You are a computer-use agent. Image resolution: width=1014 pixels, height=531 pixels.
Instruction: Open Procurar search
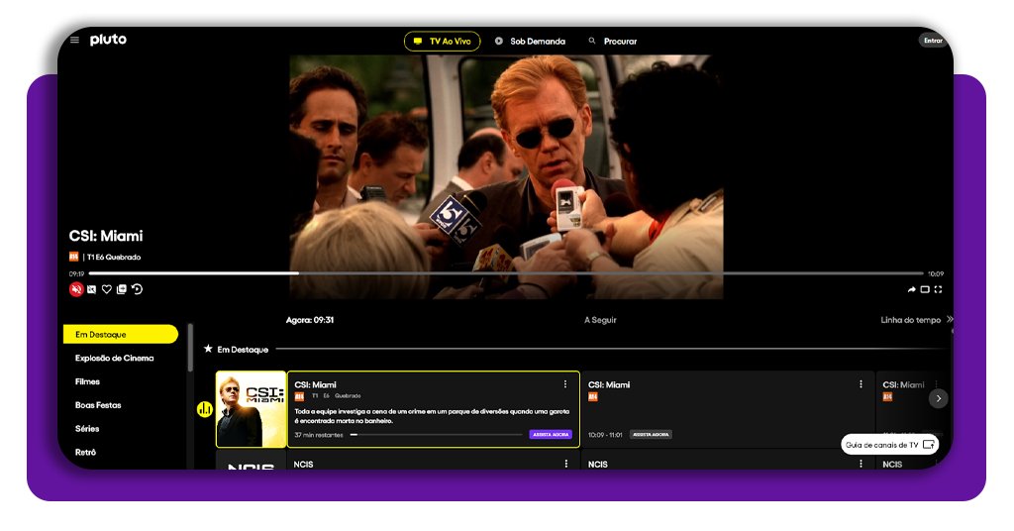click(x=612, y=42)
